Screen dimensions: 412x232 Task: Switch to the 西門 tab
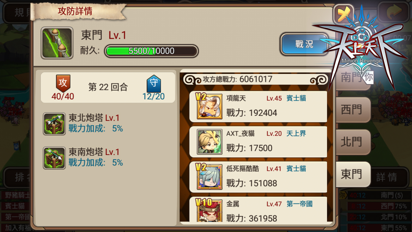[x=352, y=110]
